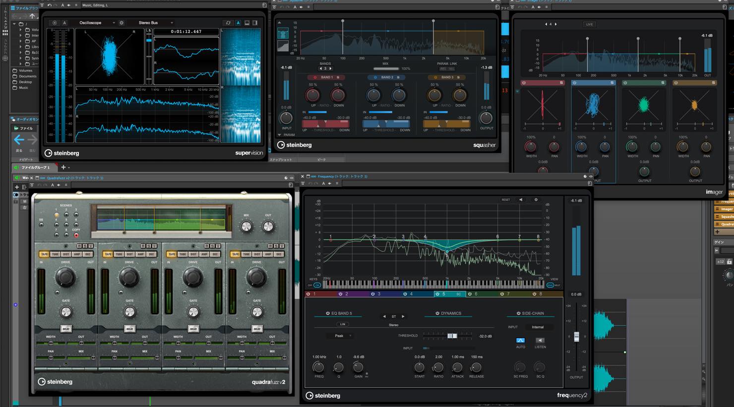Screen dimensions: 734x407
Task: Open Peak filter type dropdown
Action: pos(340,336)
